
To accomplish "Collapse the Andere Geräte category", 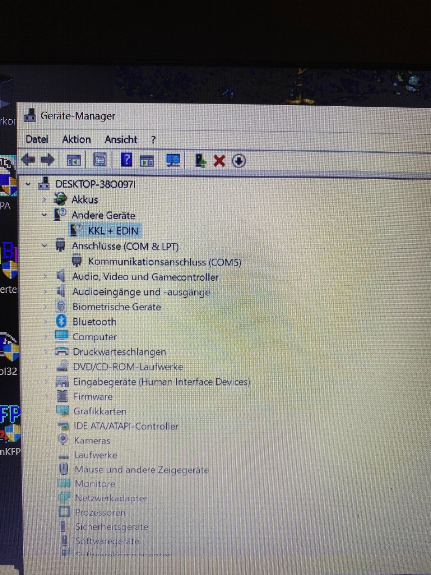I will click(x=44, y=215).
